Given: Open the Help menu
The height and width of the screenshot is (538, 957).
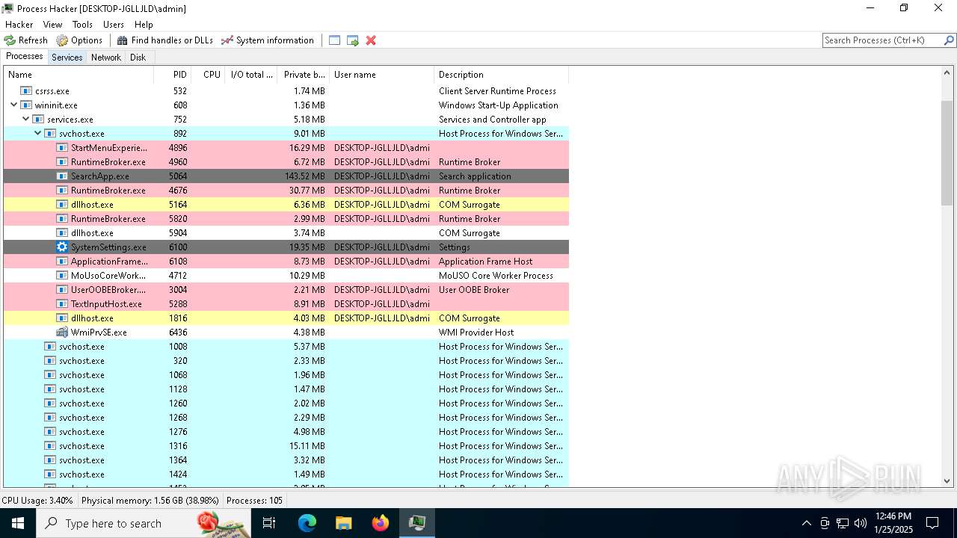Looking at the screenshot, I should tap(144, 25).
